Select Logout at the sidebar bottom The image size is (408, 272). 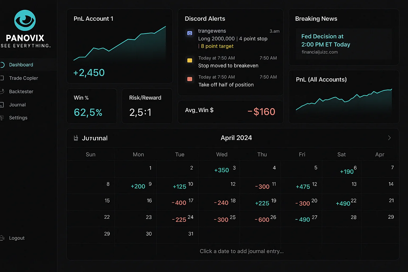[17, 238]
